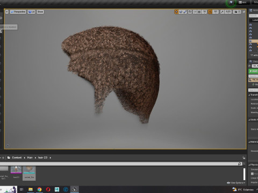Click the magnifier icon in asset search
The height and width of the screenshot is (193, 258).
(x=240, y=164)
